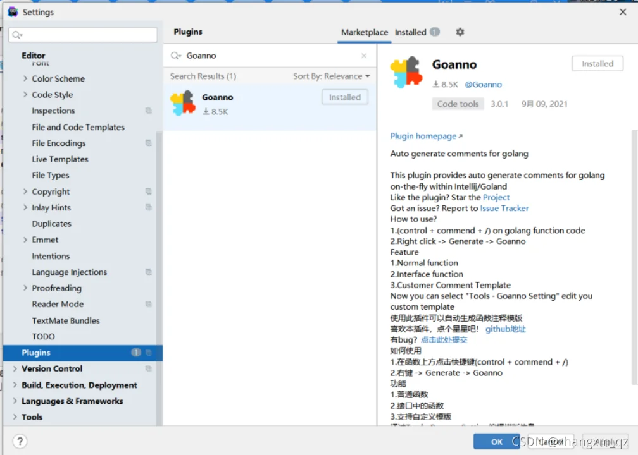Focus the plugin search field containing Goanno

(268, 56)
